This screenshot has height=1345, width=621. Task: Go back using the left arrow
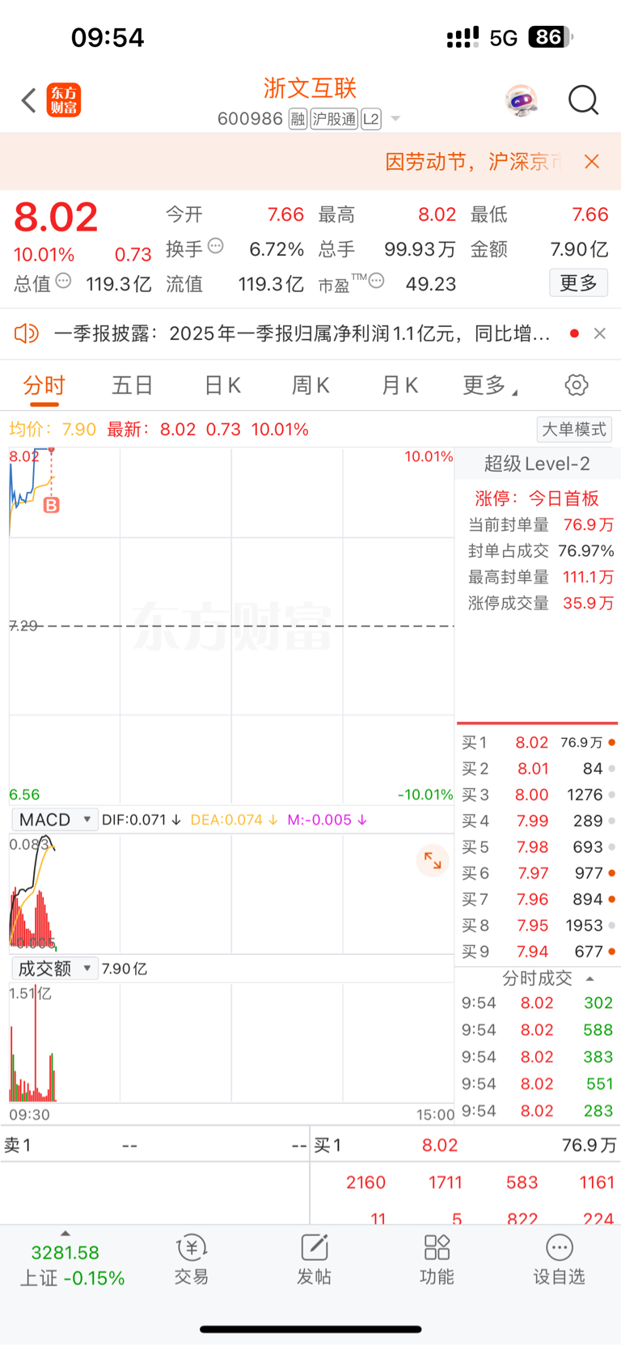29,100
